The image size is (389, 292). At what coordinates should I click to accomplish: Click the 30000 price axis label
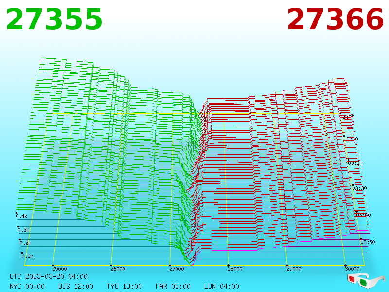click(x=352, y=269)
